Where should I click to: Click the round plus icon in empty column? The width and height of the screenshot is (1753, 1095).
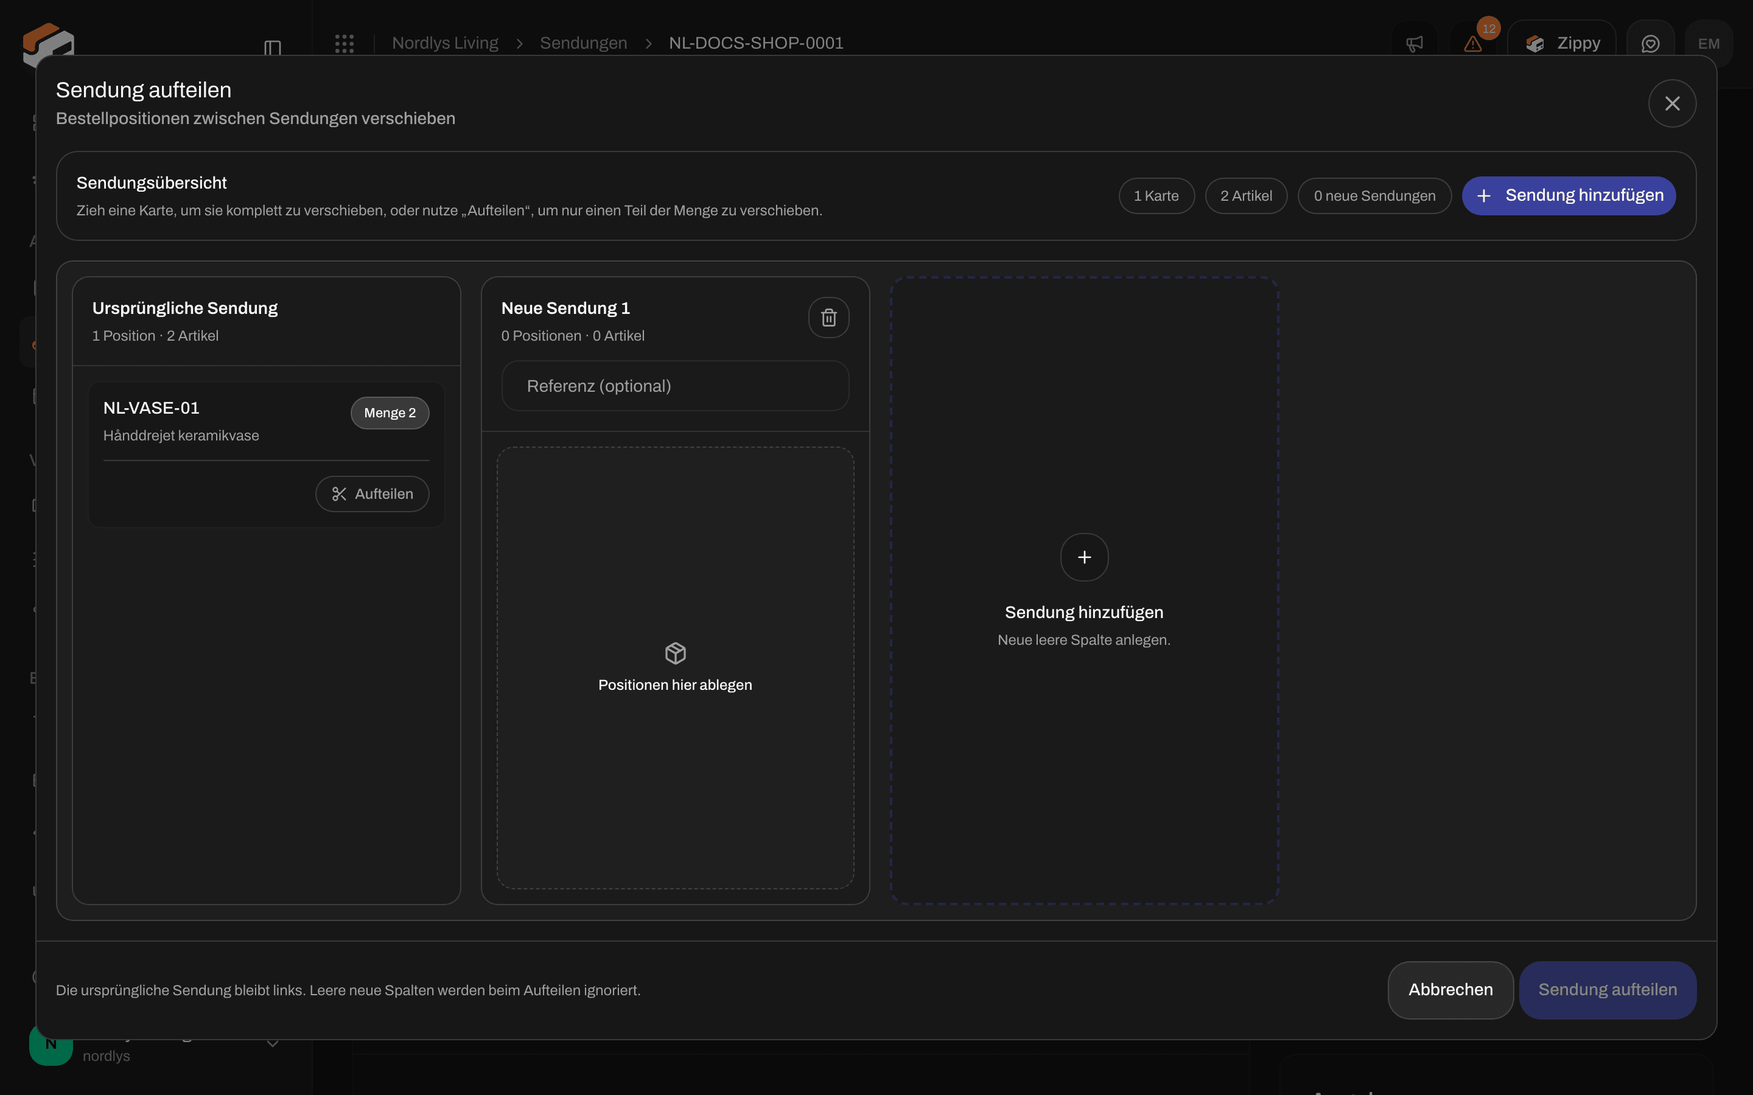click(x=1083, y=557)
